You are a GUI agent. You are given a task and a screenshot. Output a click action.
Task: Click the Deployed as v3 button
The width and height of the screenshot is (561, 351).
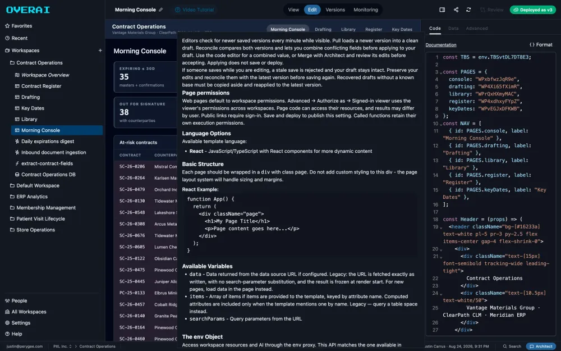(532, 10)
